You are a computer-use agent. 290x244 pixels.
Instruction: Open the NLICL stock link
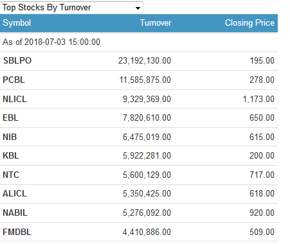[x=15, y=99]
